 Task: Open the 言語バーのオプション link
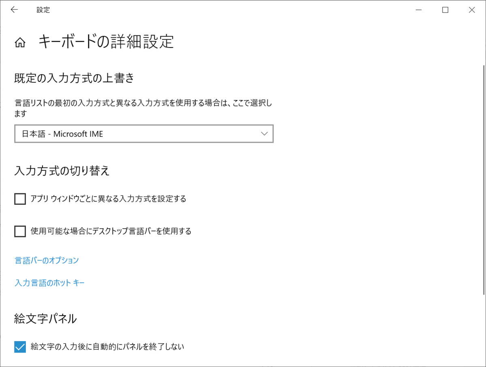(47, 260)
